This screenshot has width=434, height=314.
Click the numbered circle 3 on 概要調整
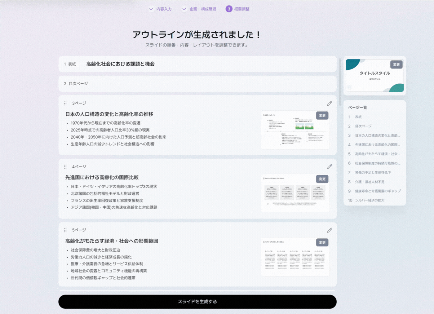coord(229,9)
